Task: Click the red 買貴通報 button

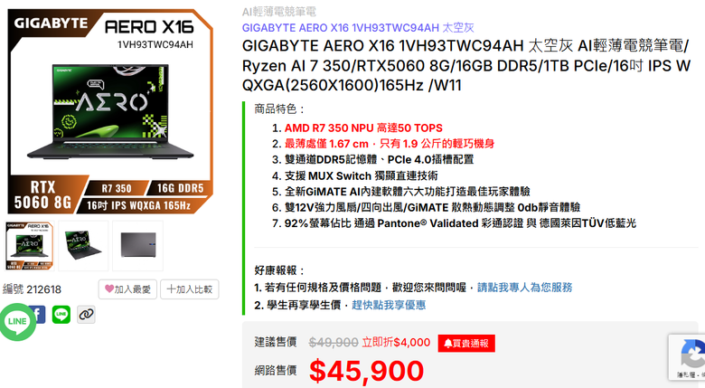Action: (466, 344)
